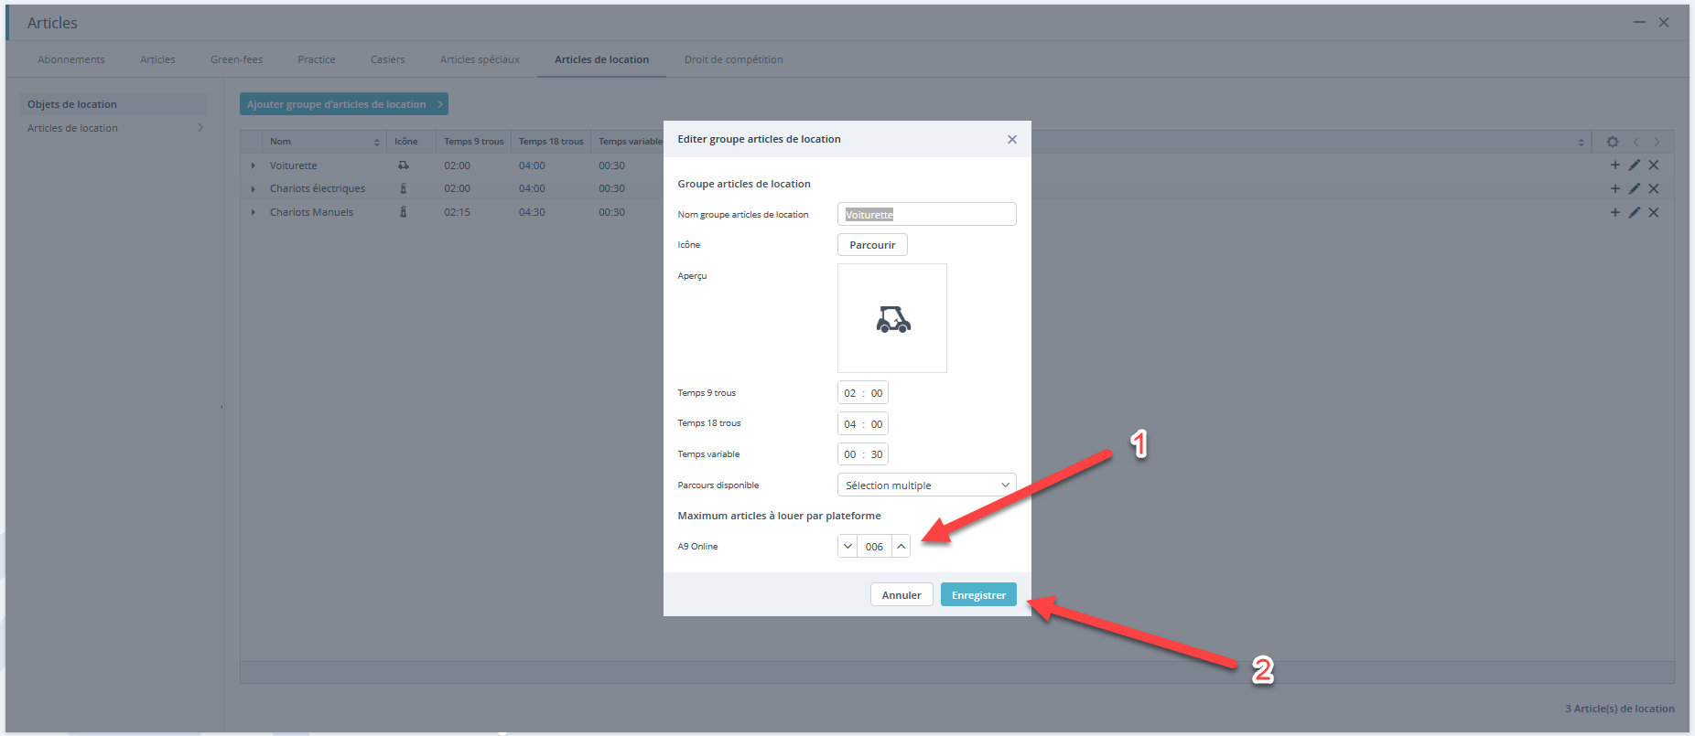Open the Droit de compétition tab
1695x736 pixels.
pyautogui.click(x=733, y=59)
